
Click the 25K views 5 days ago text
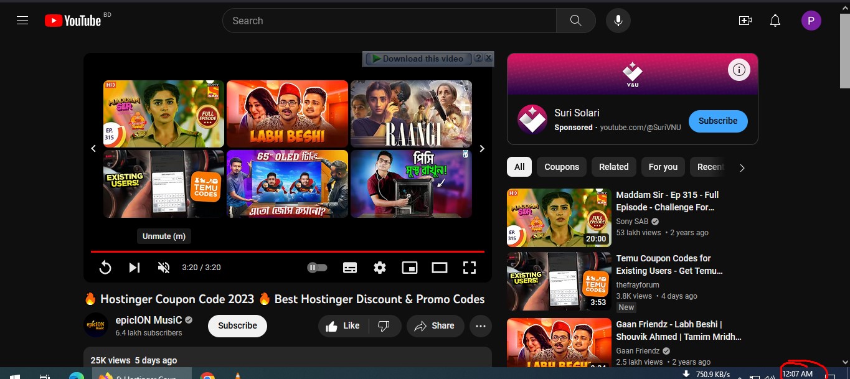(x=134, y=360)
